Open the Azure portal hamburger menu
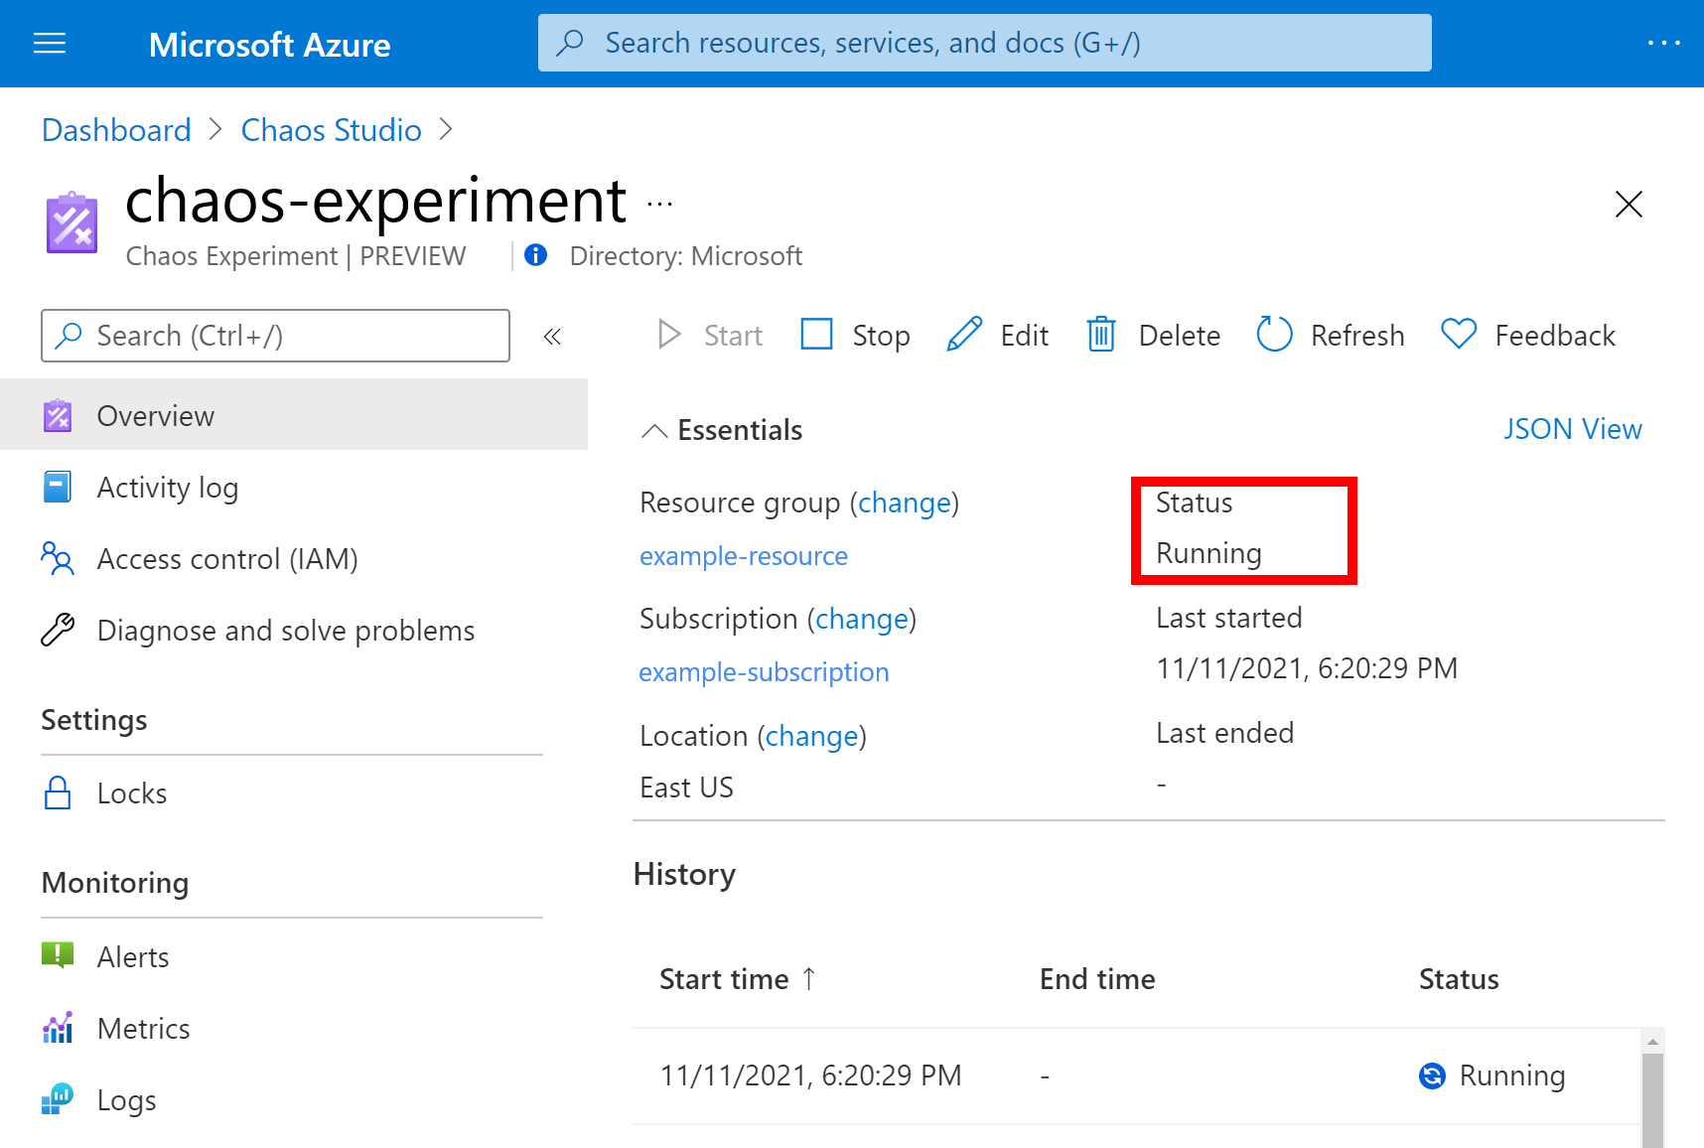 pos(49,43)
